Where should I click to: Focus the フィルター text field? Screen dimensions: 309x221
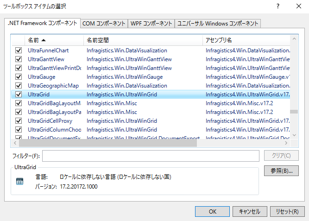click(x=151, y=156)
